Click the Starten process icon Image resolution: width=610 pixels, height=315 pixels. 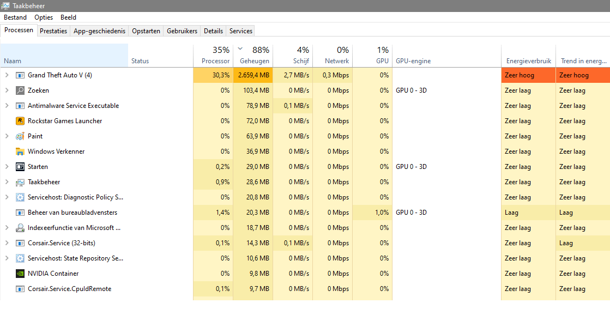click(20, 167)
